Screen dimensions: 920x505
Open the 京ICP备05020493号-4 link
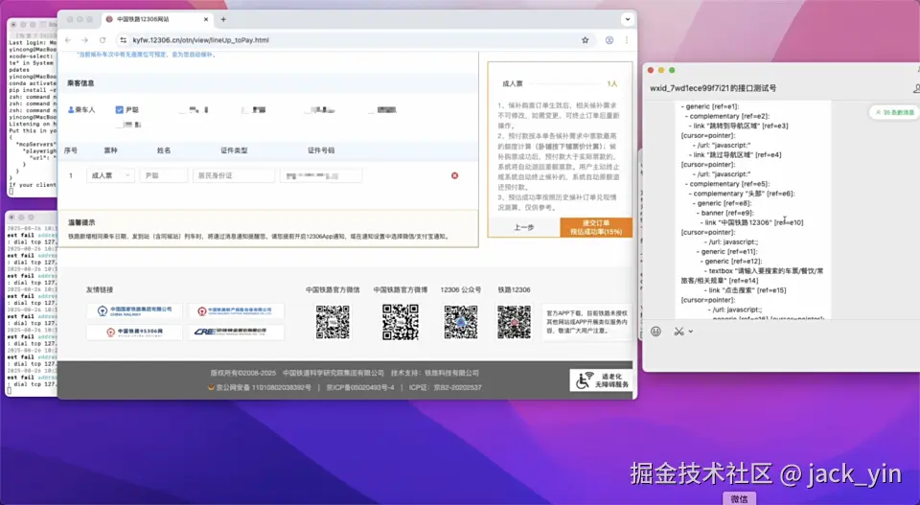click(x=360, y=388)
